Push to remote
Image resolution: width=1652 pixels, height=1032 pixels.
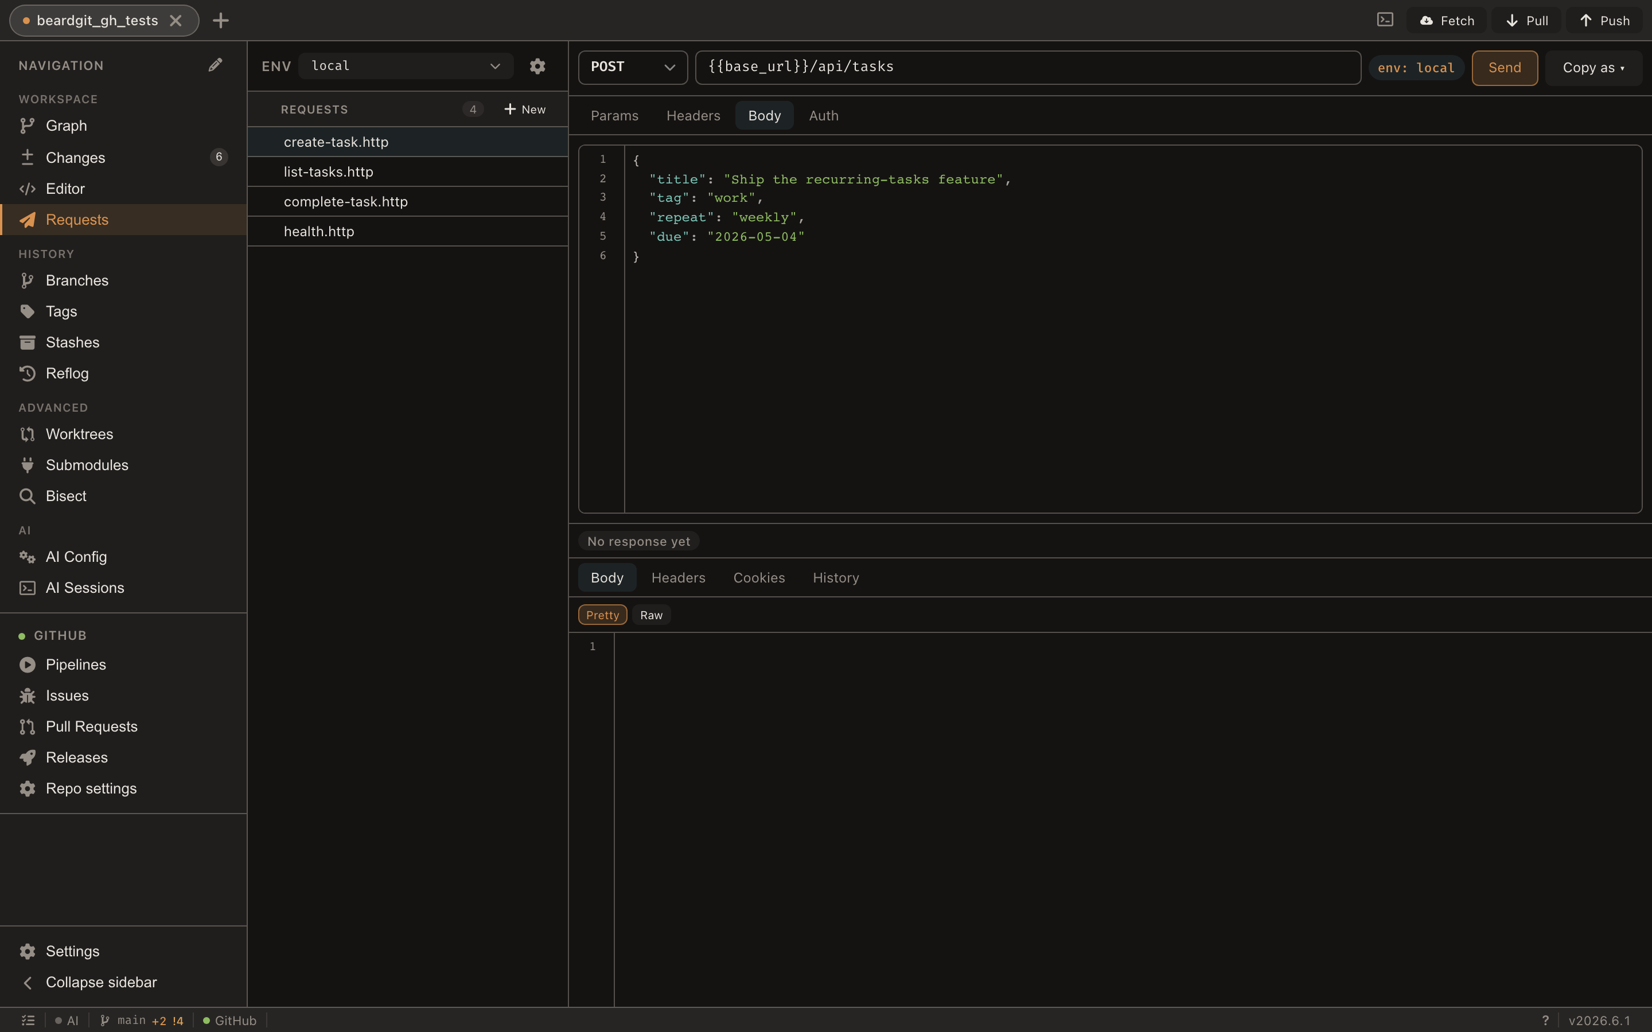1604,21
